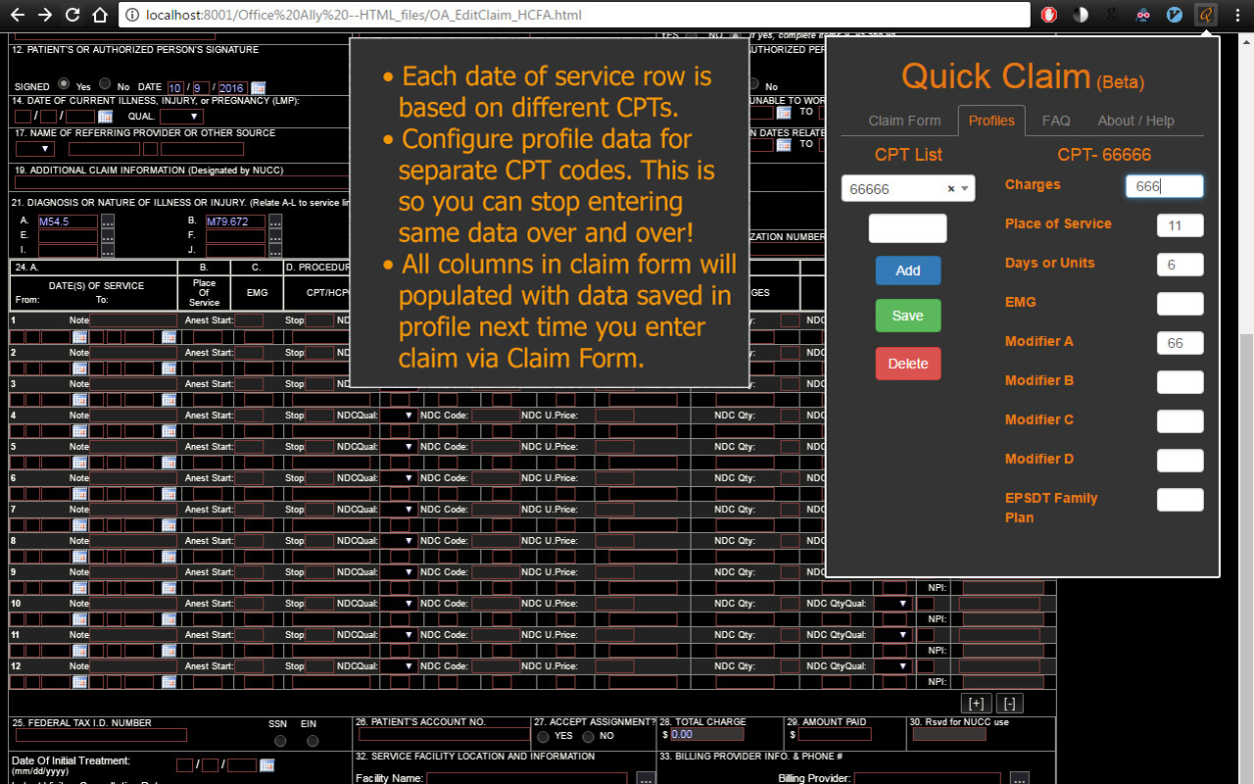
Task: Click the green Save button
Action: [x=908, y=316]
